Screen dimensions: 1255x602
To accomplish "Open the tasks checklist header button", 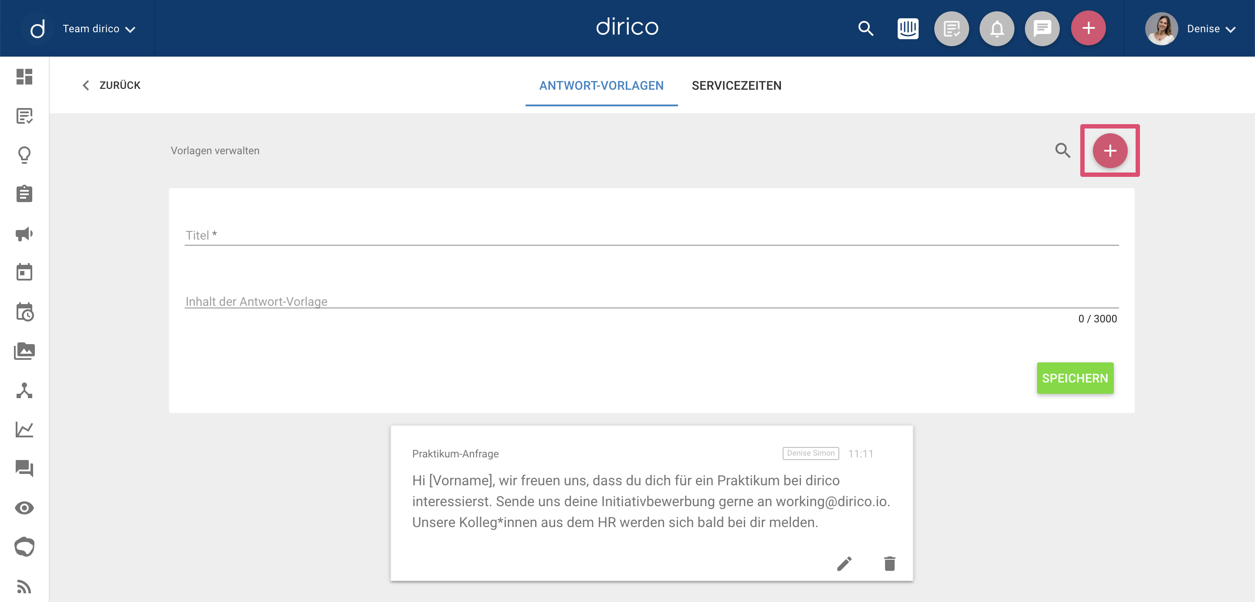I will click(951, 29).
